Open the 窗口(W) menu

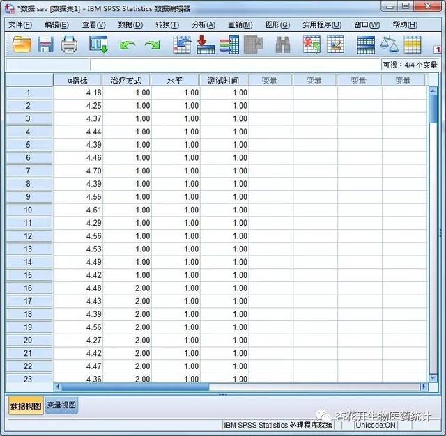367,25
